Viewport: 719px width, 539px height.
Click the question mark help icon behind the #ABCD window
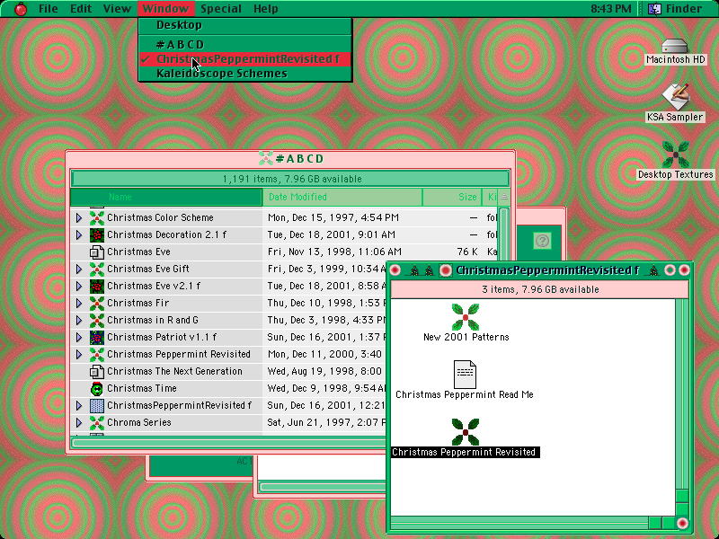543,241
